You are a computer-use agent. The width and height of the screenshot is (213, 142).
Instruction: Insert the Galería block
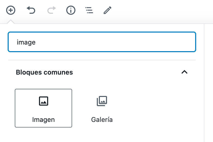tap(102, 108)
